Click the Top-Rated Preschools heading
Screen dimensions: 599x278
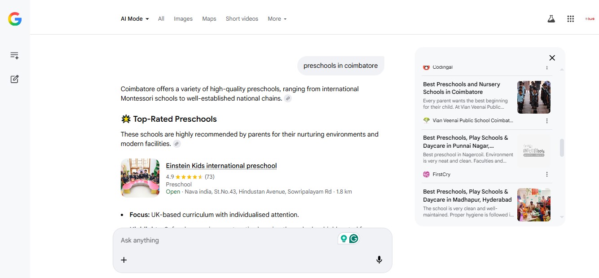[x=169, y=119]
